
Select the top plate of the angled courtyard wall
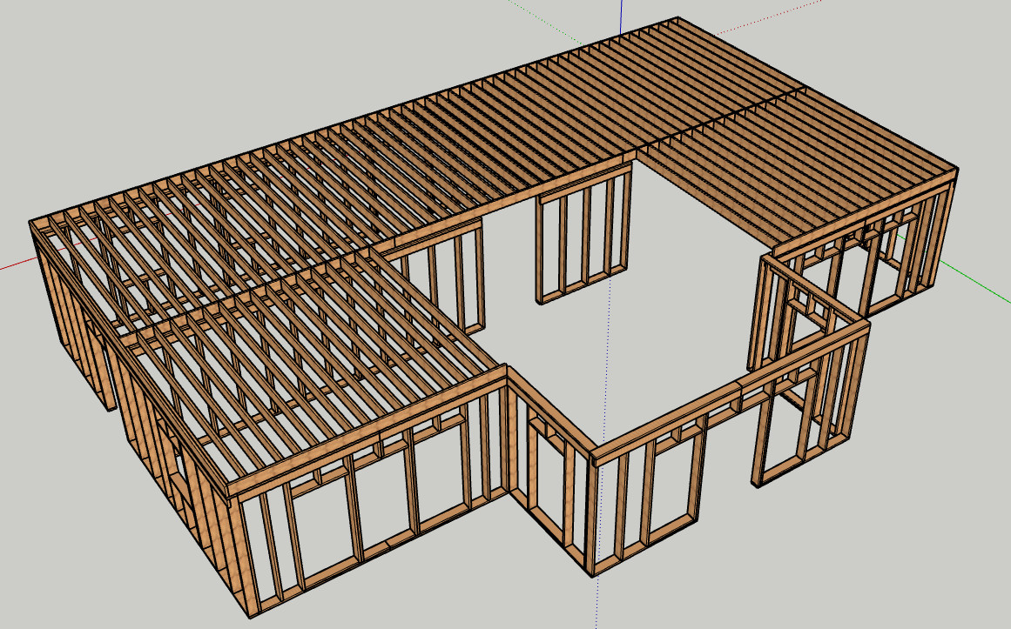tap(731, 385)
